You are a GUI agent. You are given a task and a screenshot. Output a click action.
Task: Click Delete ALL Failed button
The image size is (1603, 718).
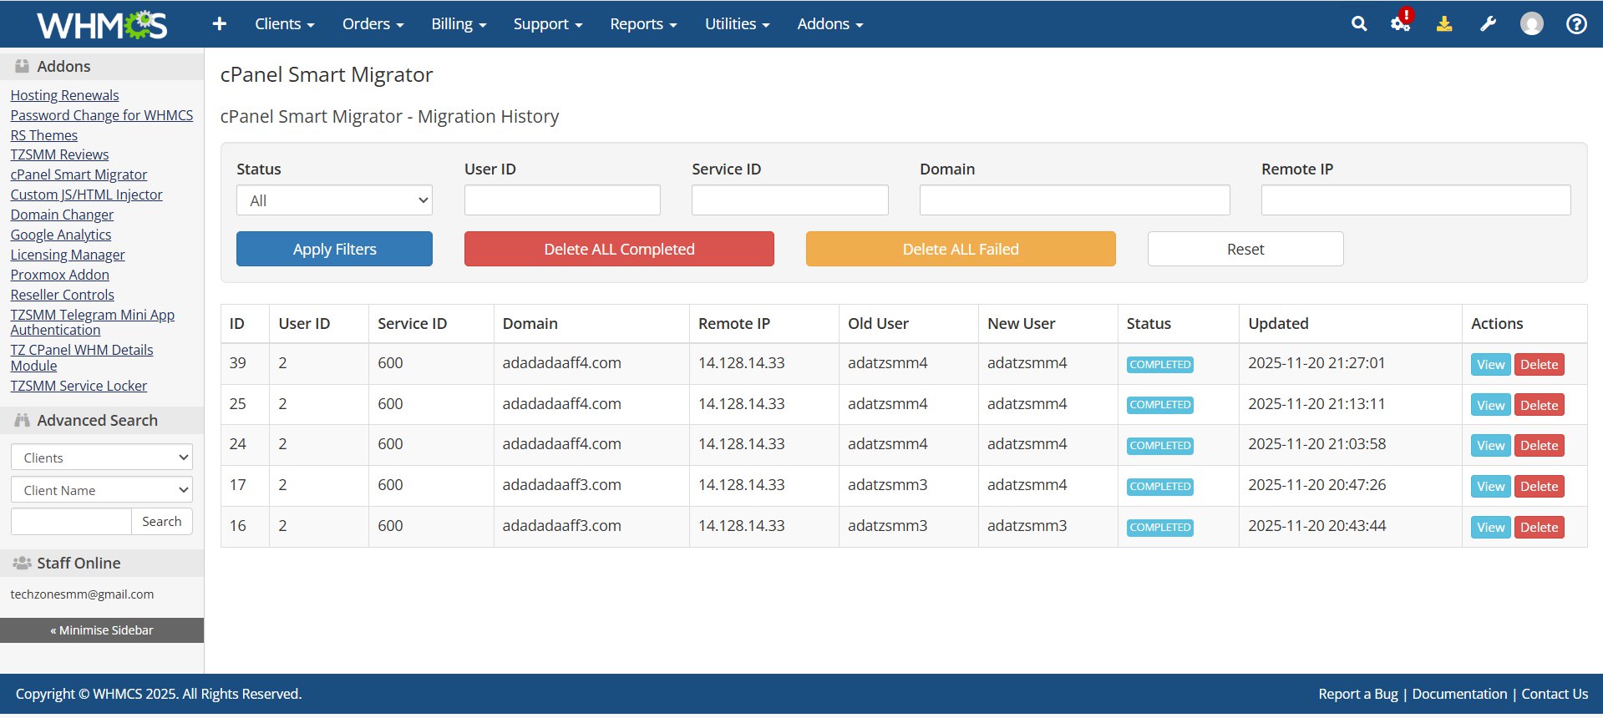961,249
